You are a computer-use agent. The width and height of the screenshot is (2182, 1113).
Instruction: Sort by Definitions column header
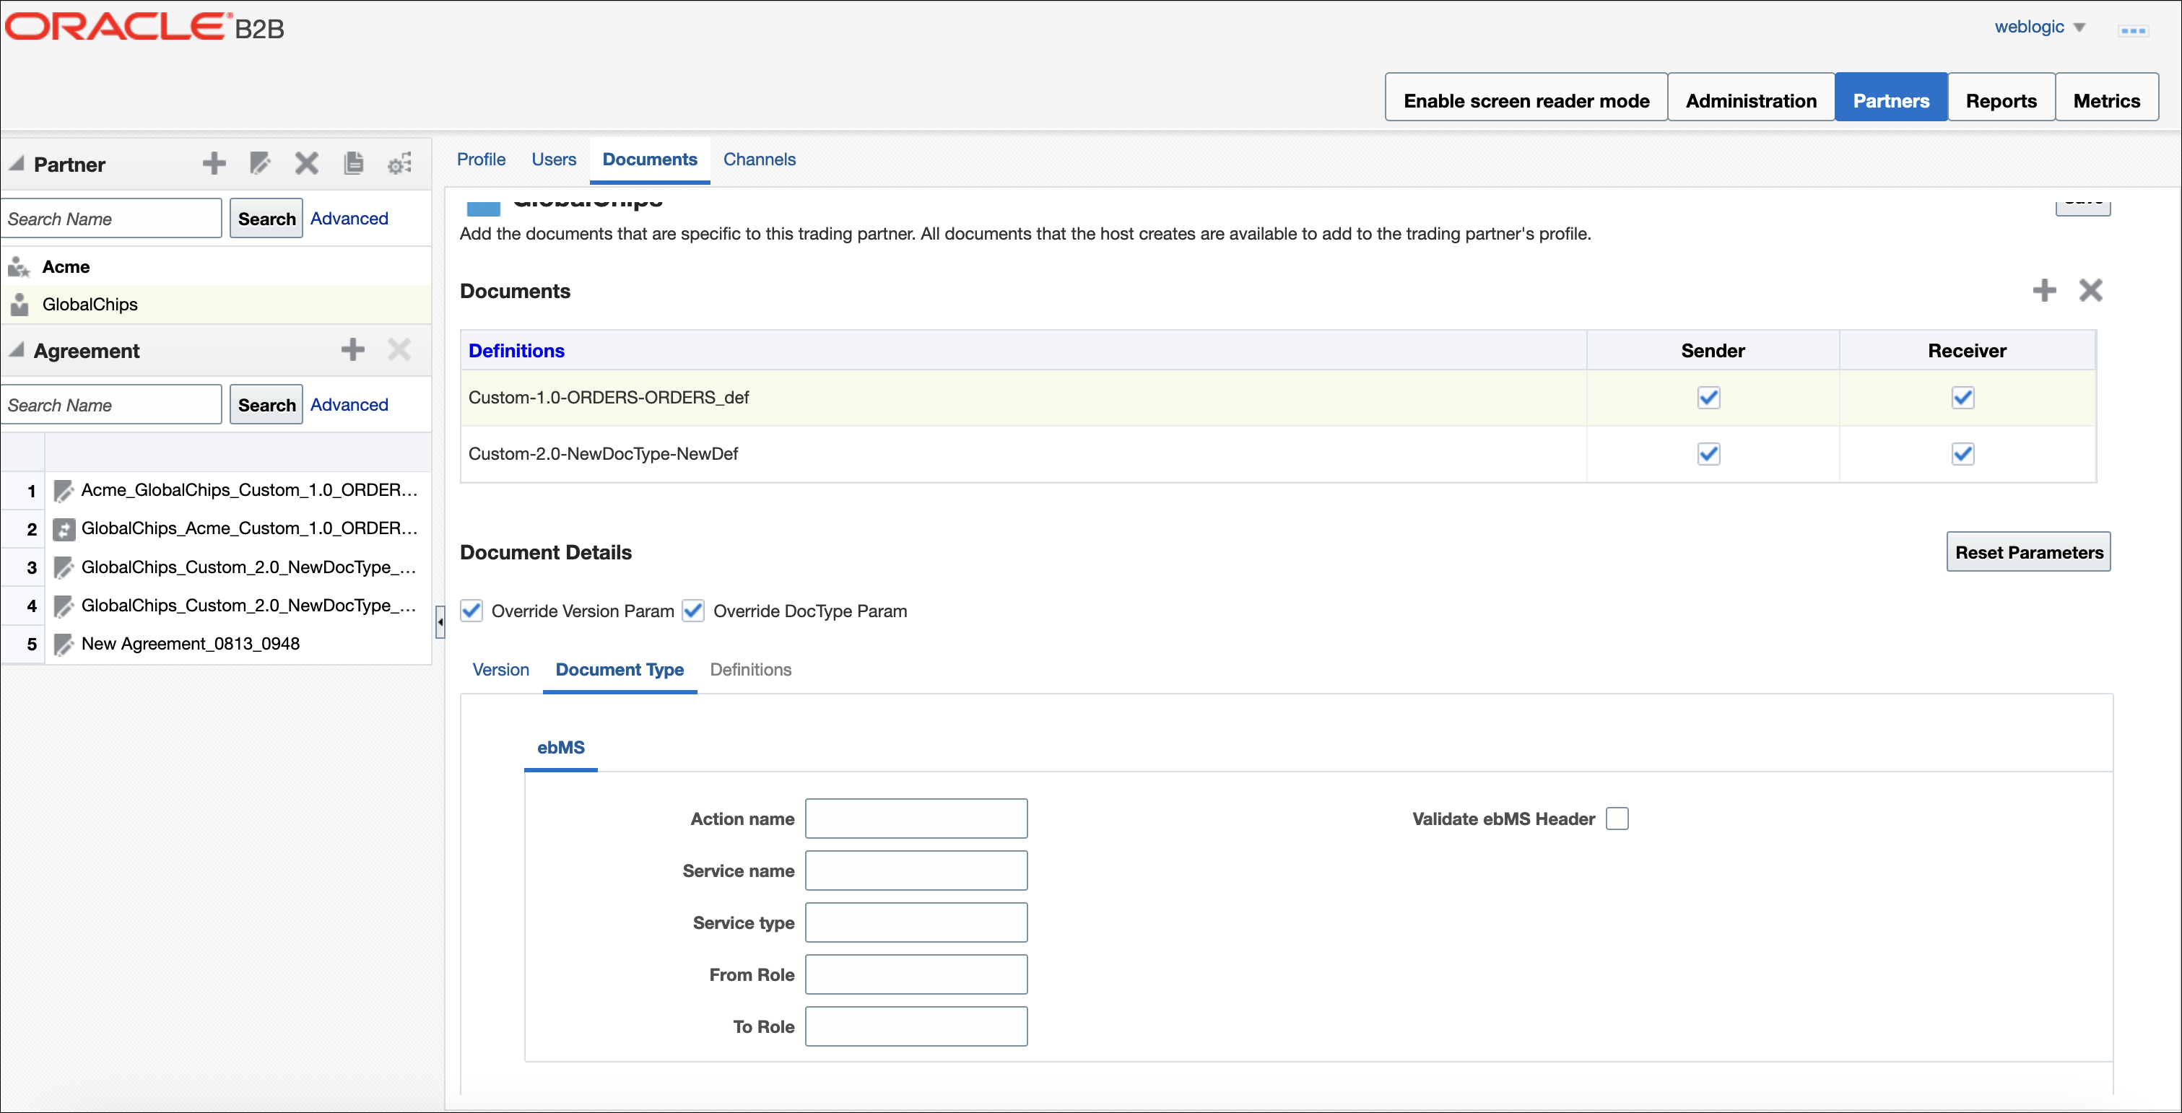pyautogui.click(x=517, y=350)
